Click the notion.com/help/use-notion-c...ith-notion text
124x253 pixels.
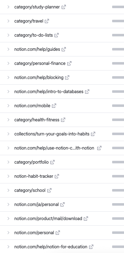[x=54, y=148]
